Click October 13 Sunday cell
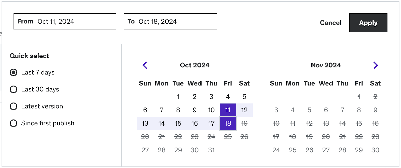 pos(145,123)
